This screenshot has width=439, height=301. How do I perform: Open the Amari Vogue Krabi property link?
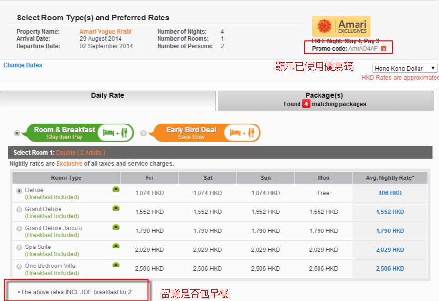pyautogui.click(x=105, y=32)
